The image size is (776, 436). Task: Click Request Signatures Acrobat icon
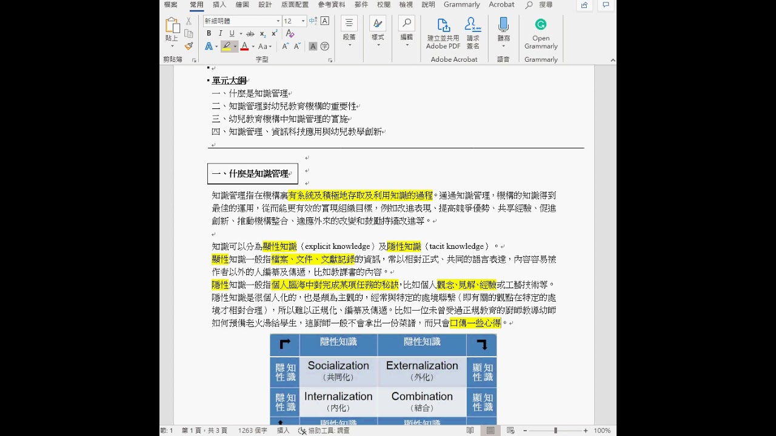click(x=473, y=33)
